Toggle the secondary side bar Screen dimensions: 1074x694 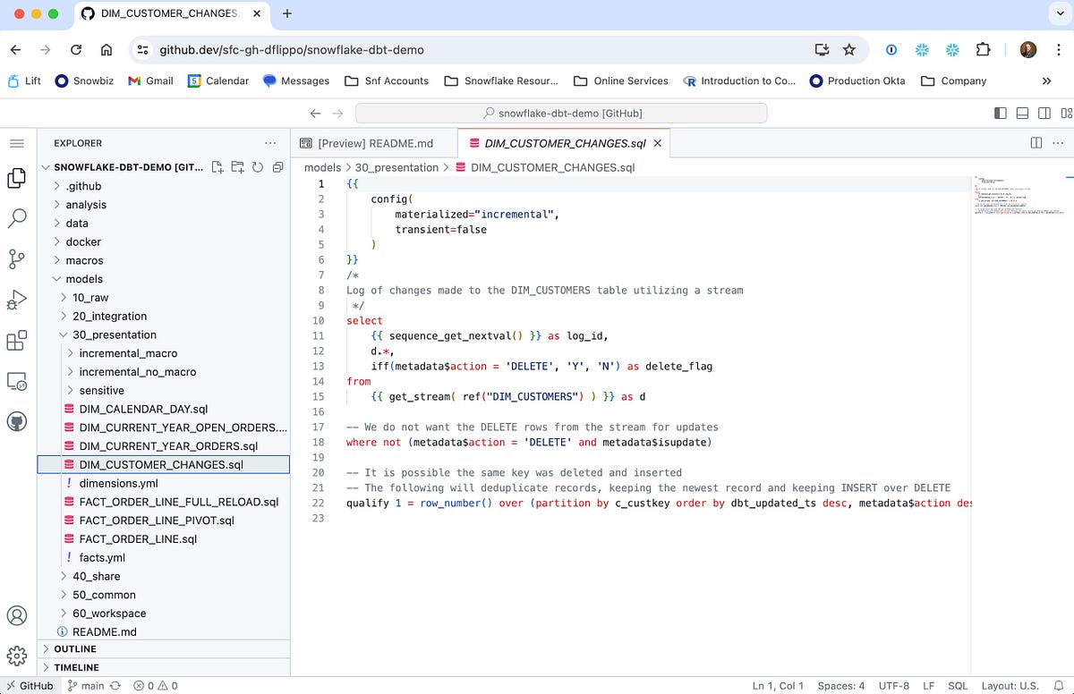[1043, 111]
